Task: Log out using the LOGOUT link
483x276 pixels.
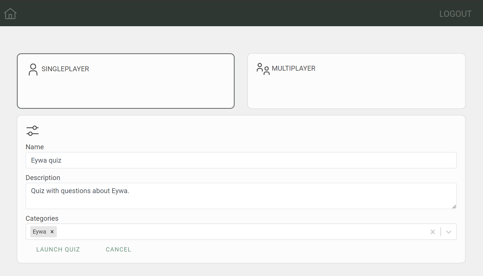Action: click(x=455, y=14)
